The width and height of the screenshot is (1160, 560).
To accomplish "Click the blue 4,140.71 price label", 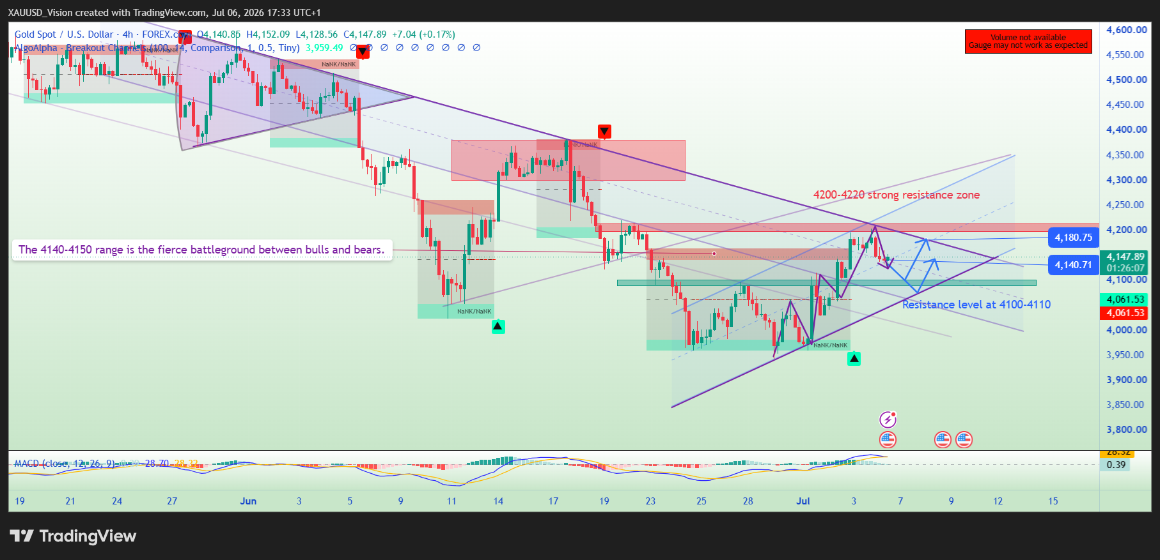I will (x=1074, y=265).
